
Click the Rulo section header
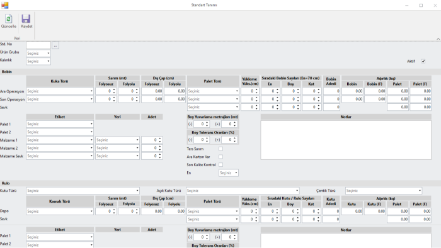click(x=6, y=183)
